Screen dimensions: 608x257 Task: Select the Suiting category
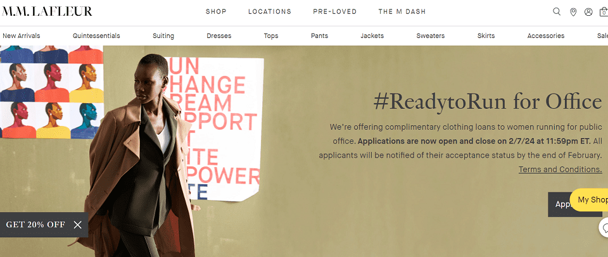click(163, 35)
